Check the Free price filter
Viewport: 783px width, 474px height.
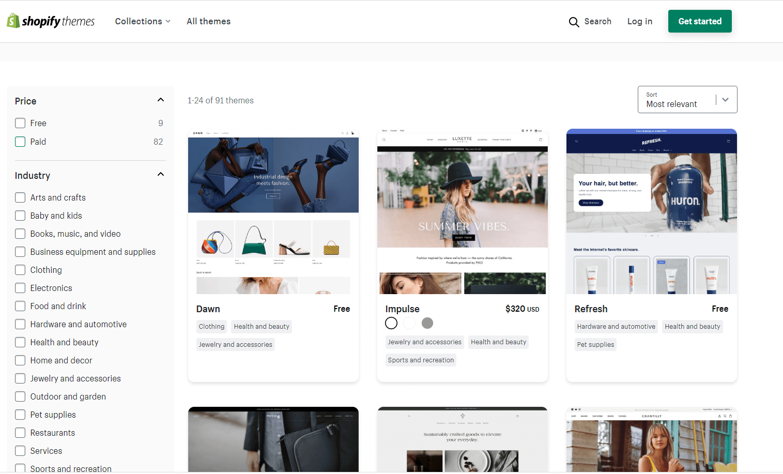(20, 123)
